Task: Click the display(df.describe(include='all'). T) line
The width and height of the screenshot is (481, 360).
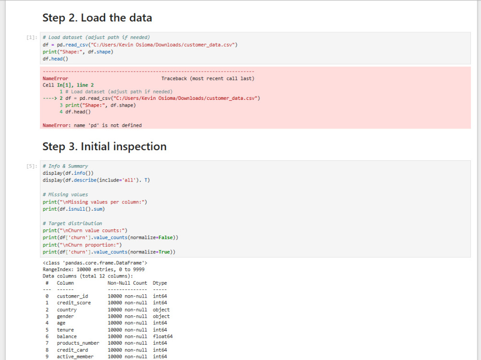Action: tap(96, 180)
